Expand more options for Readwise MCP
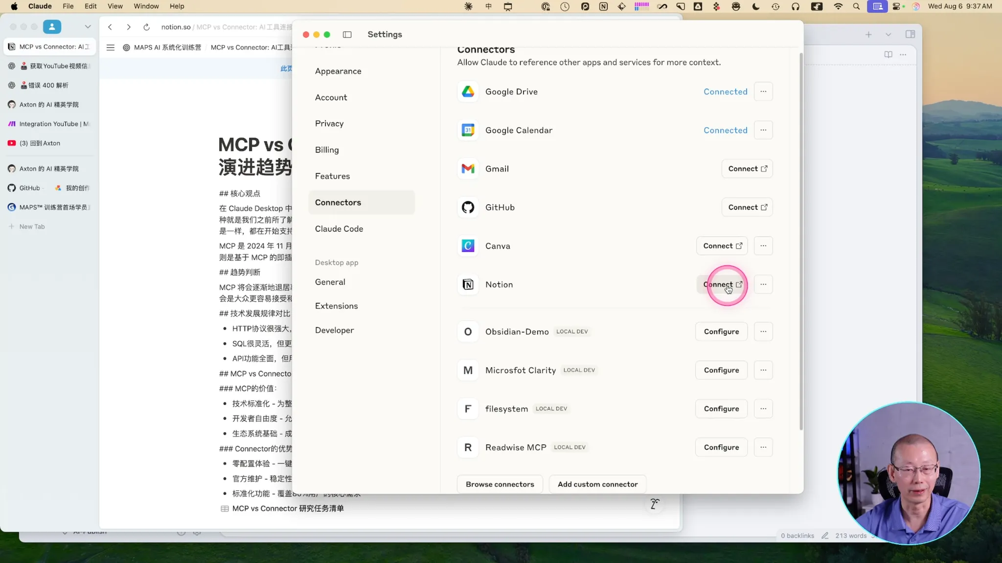Image resolution: width=1002 pixels, height=563 pixels. pos(763,447)
